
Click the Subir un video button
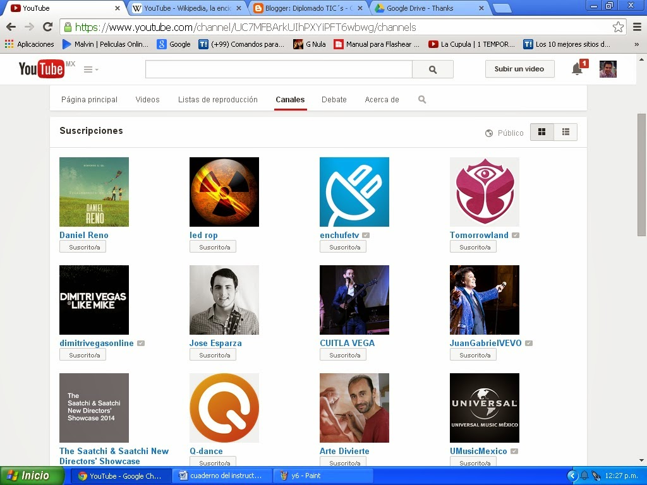519,69
